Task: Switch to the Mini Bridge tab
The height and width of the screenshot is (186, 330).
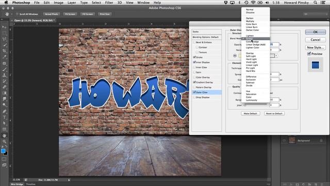Action: tap(17, 184)
